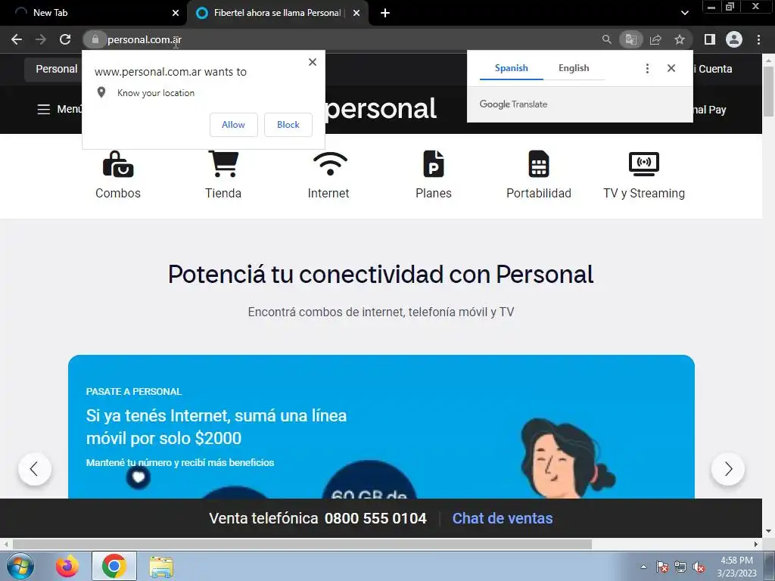The height and width of the screenshot is (581, 775).
Task: Select the English translate tab
Action: (574, 68)
